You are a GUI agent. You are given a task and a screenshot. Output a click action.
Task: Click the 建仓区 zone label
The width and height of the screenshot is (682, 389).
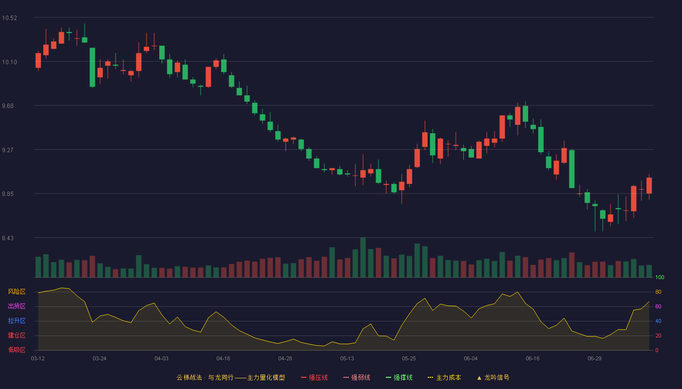(17, 336)
